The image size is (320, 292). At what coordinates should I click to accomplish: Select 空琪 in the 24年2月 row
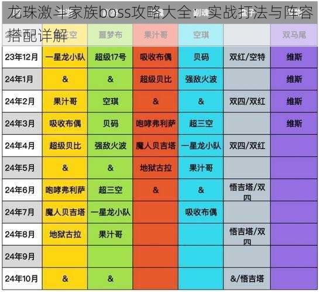click(111, 101)
